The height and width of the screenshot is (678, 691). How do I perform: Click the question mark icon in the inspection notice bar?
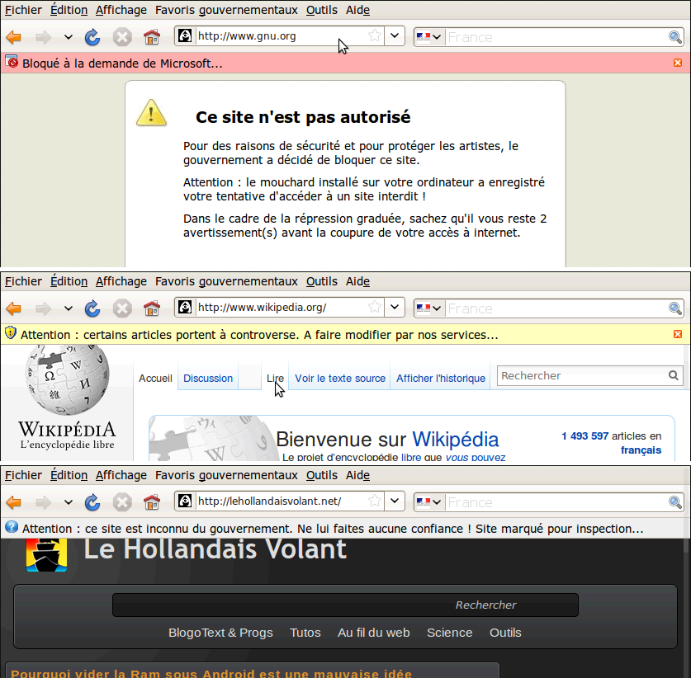click(12, 527)
